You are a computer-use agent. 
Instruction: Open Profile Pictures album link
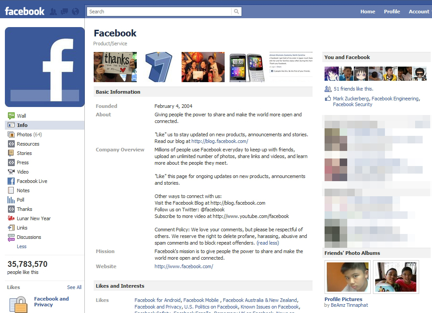point(343,299)
